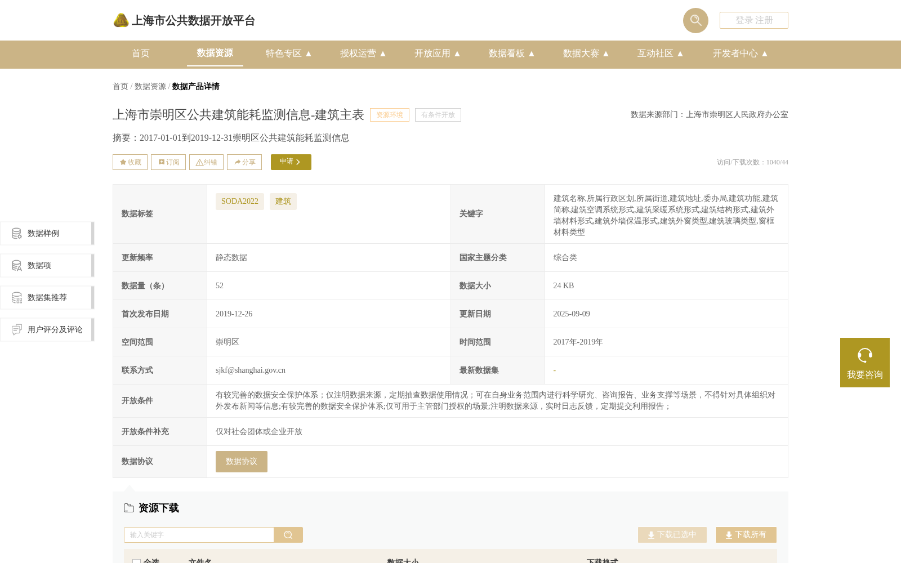Select the 数据资源 nav tab
Image resolution: width=901 pixels, height=563 pixels.
(215, 53)
